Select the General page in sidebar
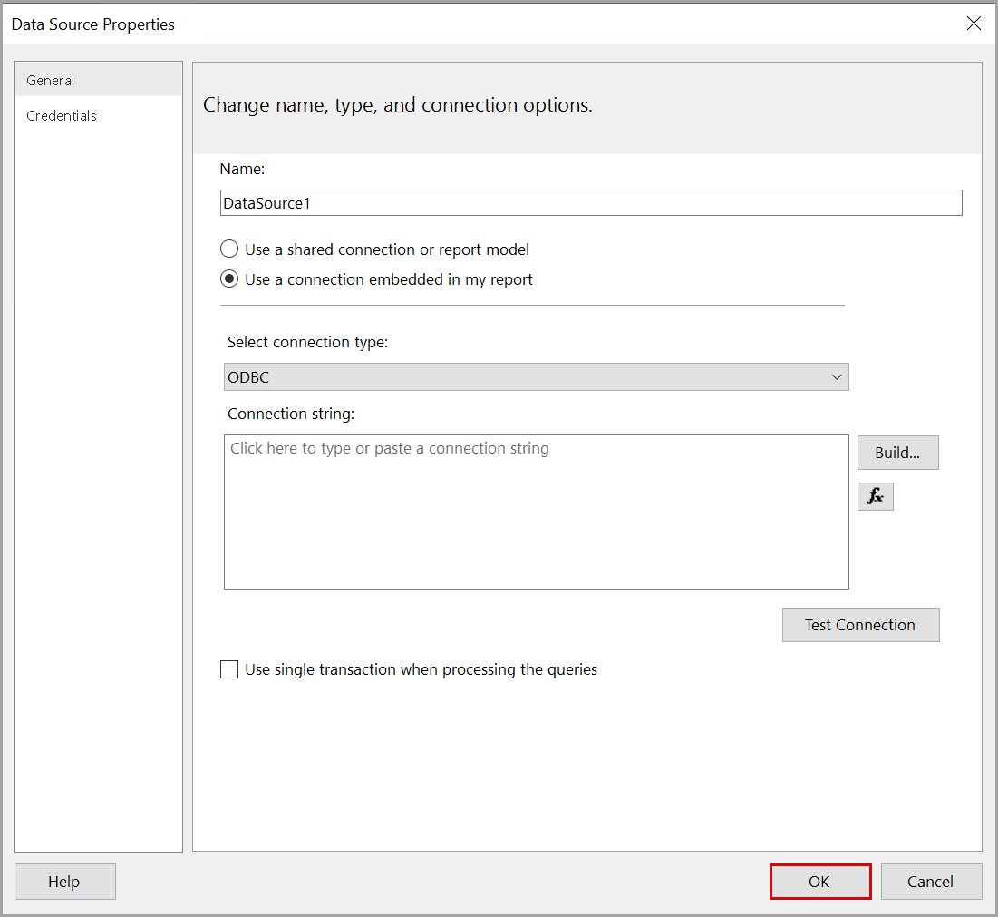This screenshot has width=998, height=917. pos(51,81)
